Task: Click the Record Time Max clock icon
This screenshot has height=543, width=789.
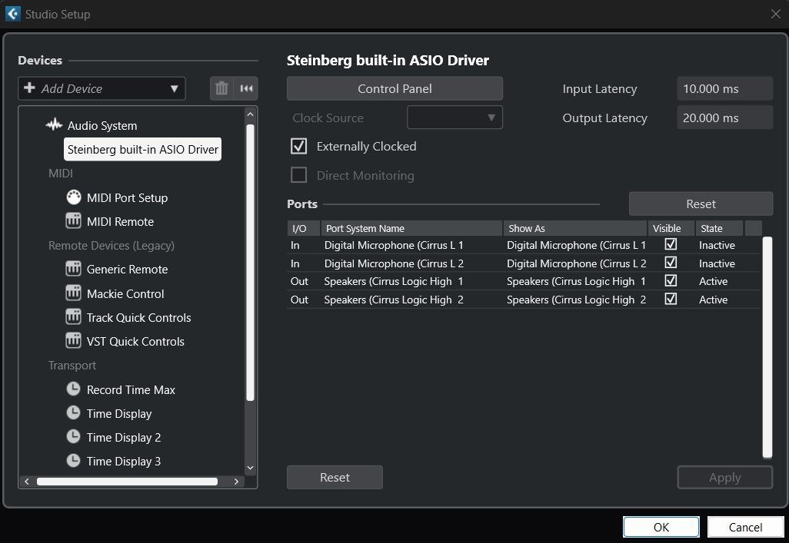Action: [x=74, y=389]
